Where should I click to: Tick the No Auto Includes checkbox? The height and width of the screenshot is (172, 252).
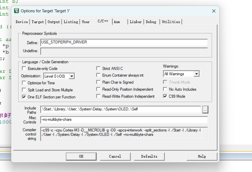[x=165, y=89]
